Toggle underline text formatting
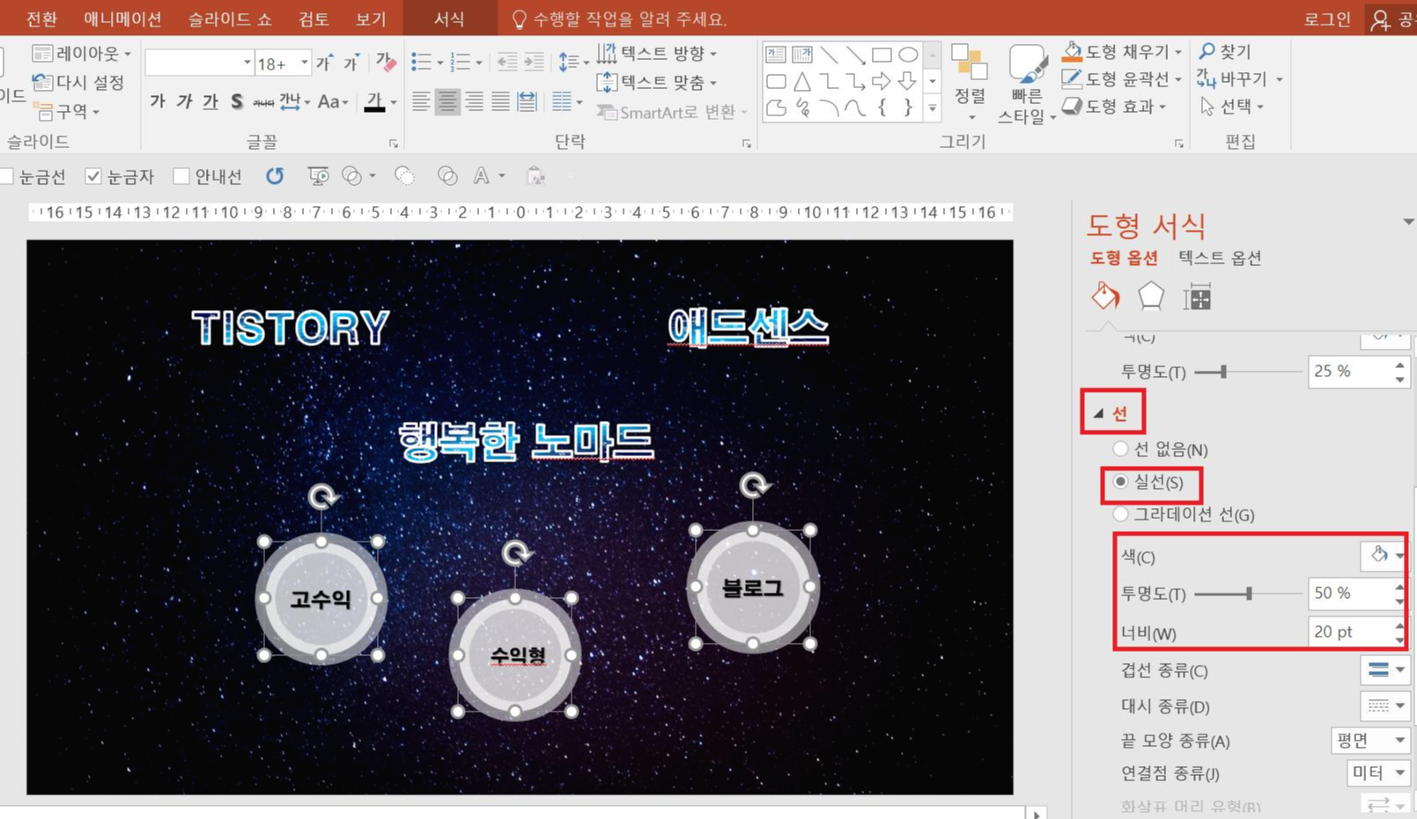Viewport: 1417px width, 819px height. pos(210,102)
